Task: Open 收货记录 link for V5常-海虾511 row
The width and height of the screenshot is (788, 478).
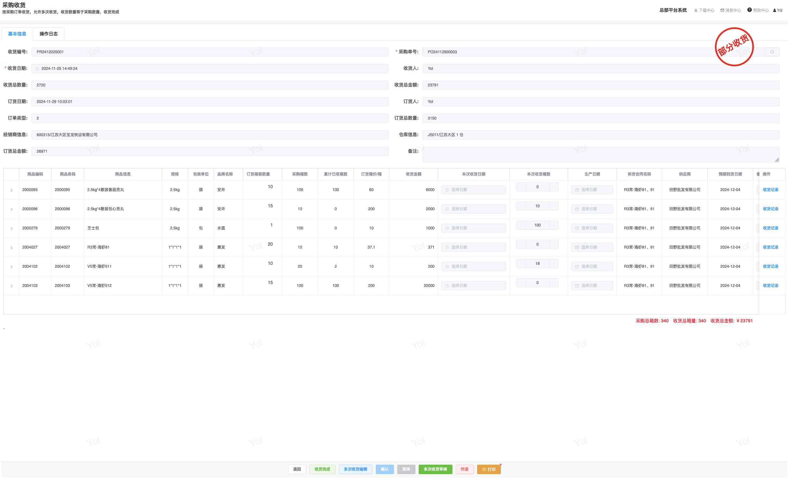Action: (x=770, y=266)
